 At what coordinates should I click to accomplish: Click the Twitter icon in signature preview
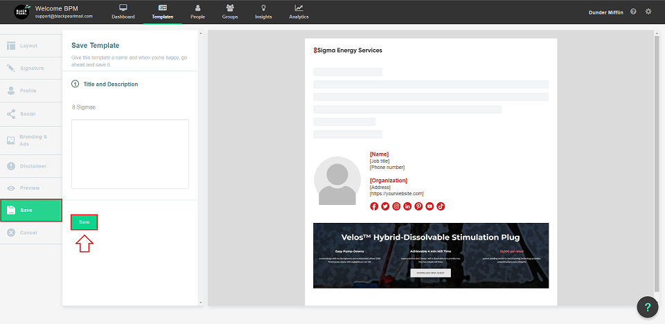[x=385, y=206]
